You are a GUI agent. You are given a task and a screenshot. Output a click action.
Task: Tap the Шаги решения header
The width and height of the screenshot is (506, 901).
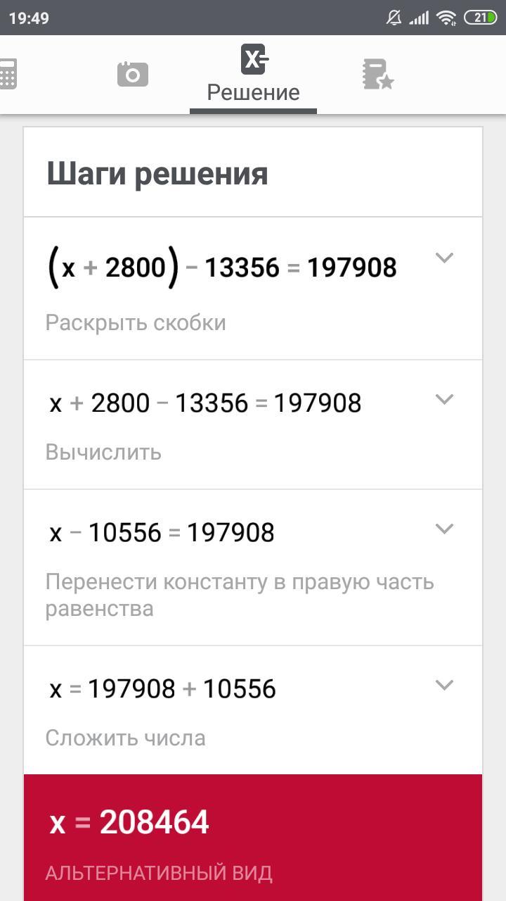[x=157, y=173]
